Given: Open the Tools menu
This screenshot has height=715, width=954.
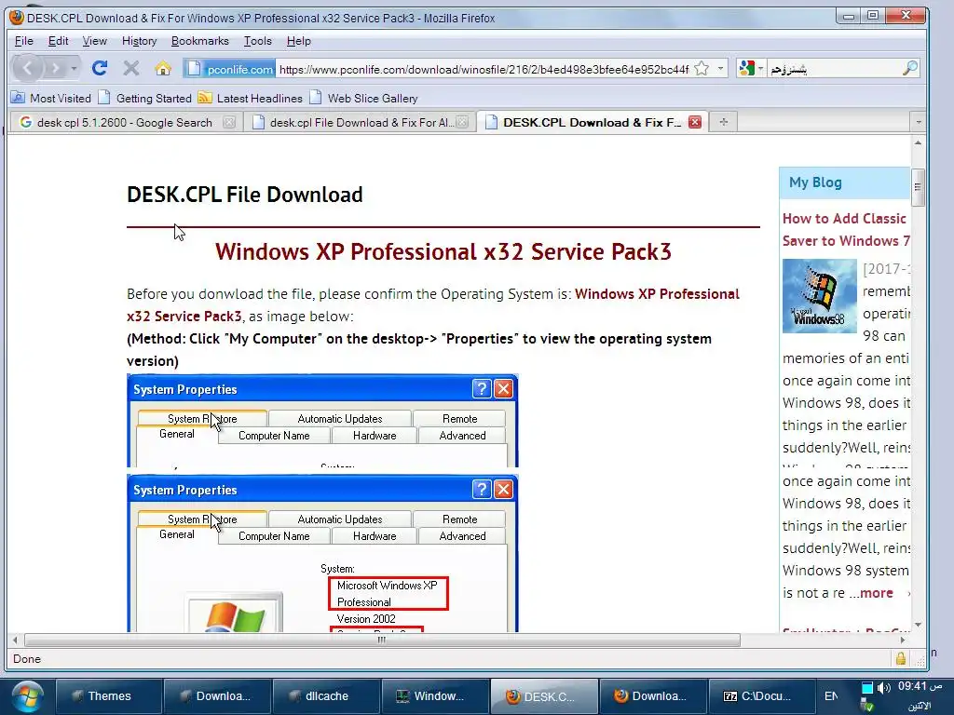Looking at the screenshot, I should 258,41.
